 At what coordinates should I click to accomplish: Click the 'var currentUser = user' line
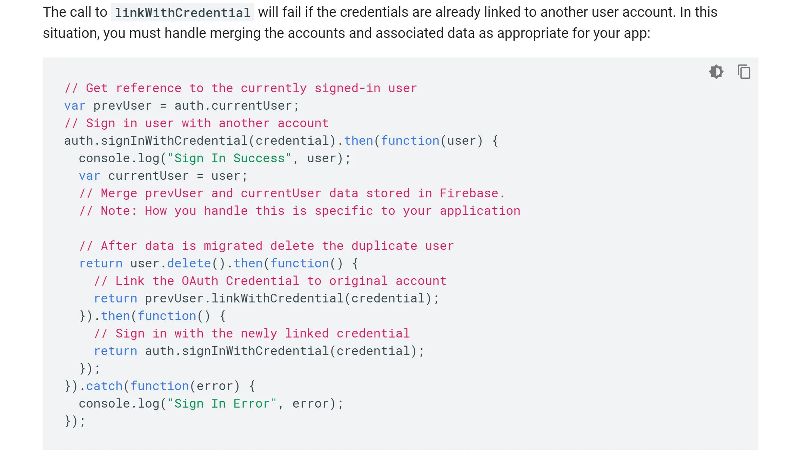tap(163, 176)
